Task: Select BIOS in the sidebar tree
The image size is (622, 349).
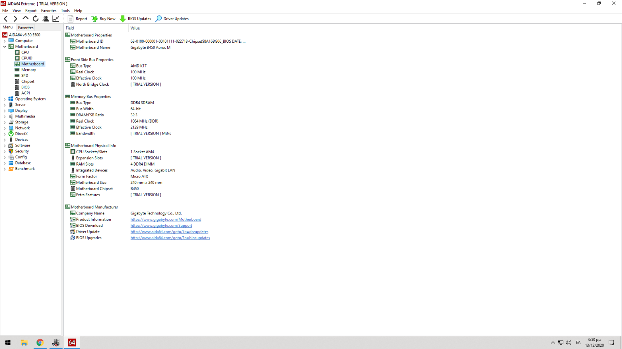Action: pos(25,87)
